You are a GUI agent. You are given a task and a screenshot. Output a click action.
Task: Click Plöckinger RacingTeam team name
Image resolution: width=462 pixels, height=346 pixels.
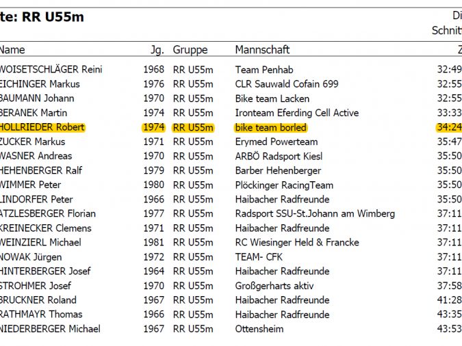tap(284, 185)
